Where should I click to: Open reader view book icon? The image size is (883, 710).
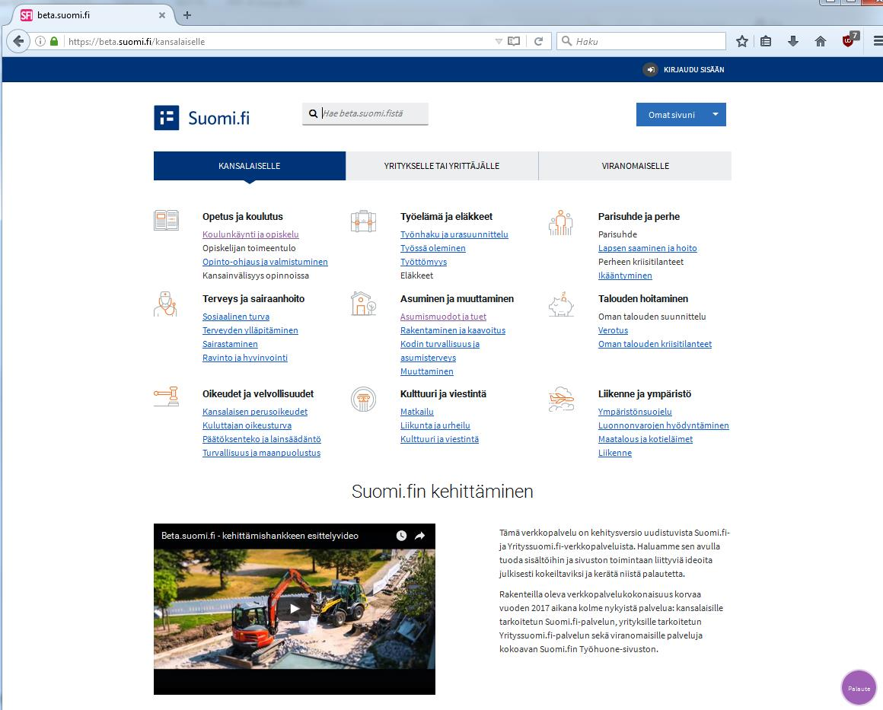(x=514, y=41)
